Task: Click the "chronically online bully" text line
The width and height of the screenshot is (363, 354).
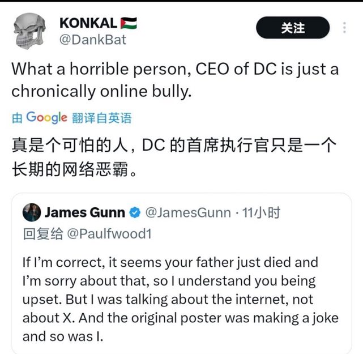Action: pyautogui.click(x=99, y=91)
